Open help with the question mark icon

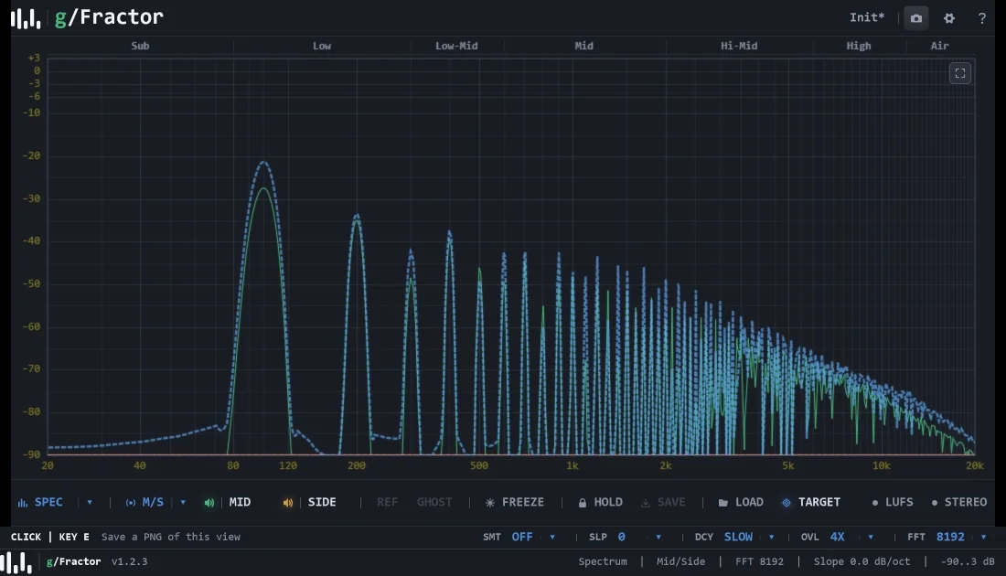click(x=981, y=18)
